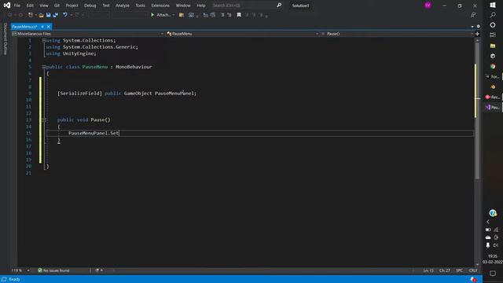Click the Windows taskbar search icon
This screenshot has width=503, height=283.
click(493, 15)
